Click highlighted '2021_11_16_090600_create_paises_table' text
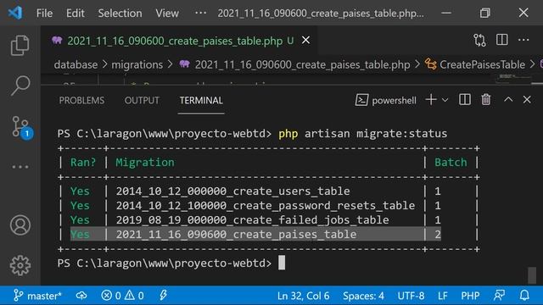This screenshot has width=543, height=305. tap(236, 235)
